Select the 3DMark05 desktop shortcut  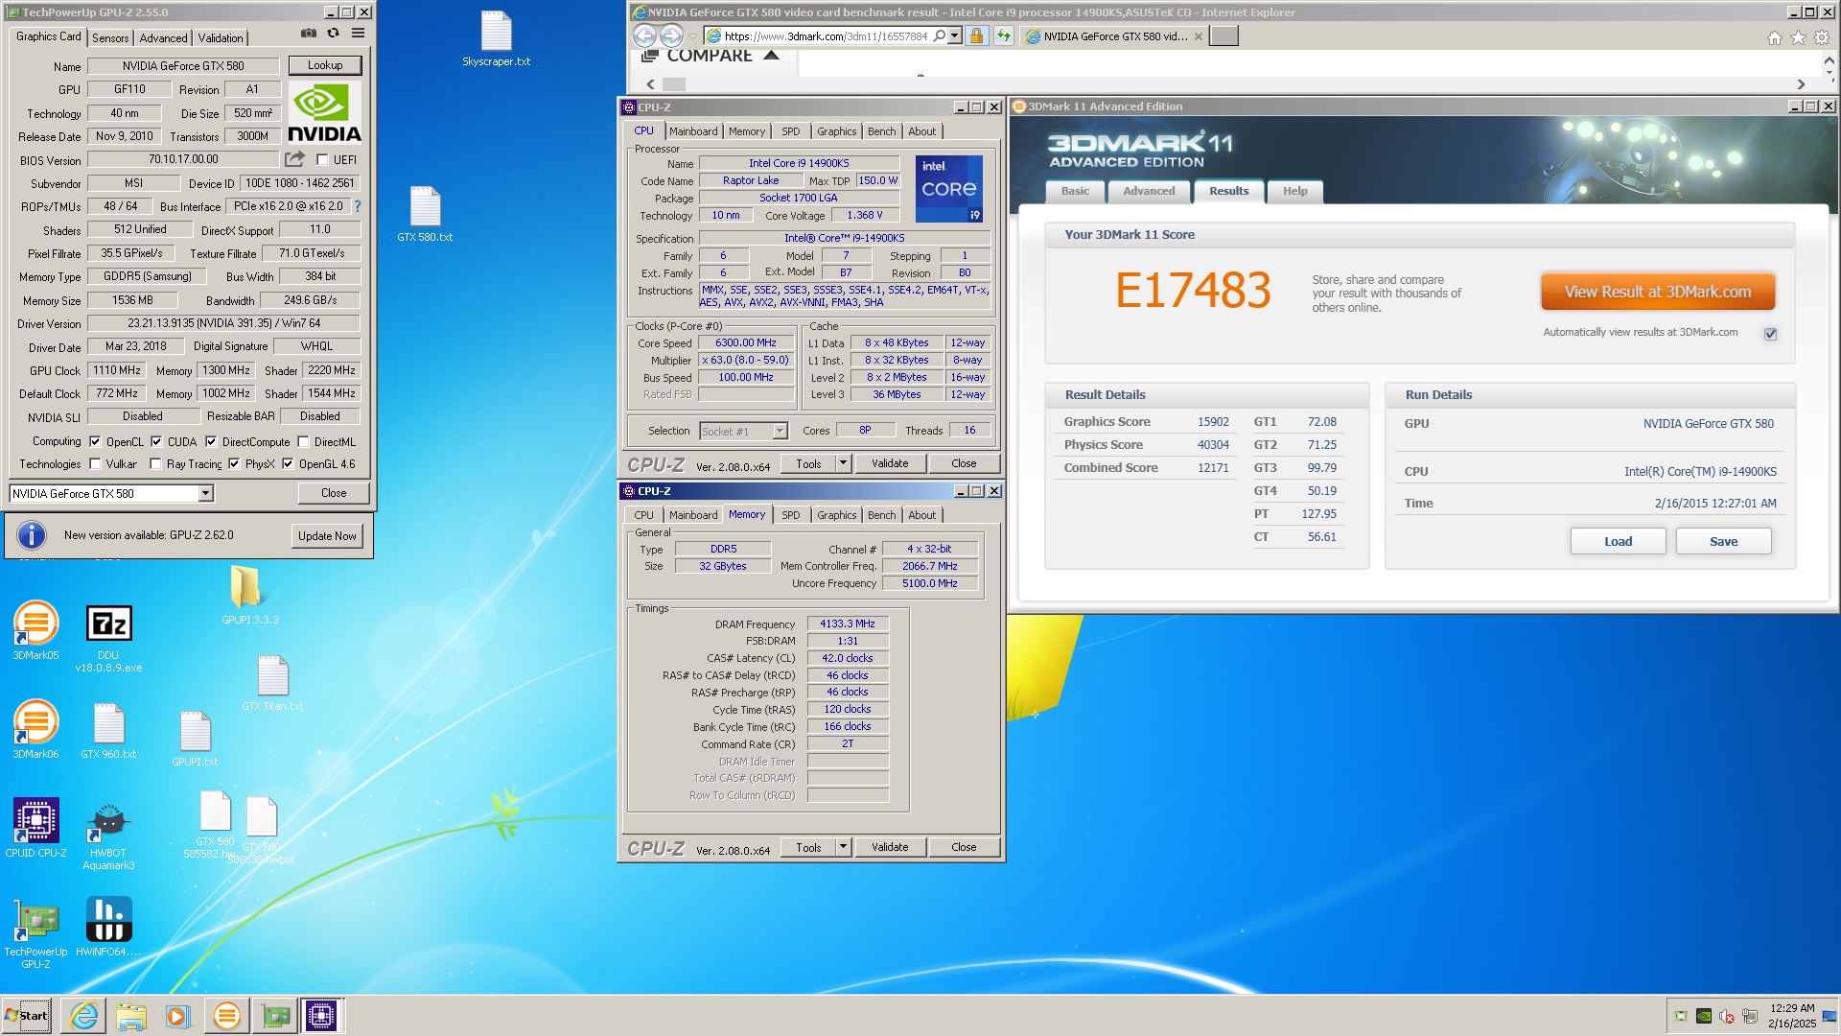[35, 630]
